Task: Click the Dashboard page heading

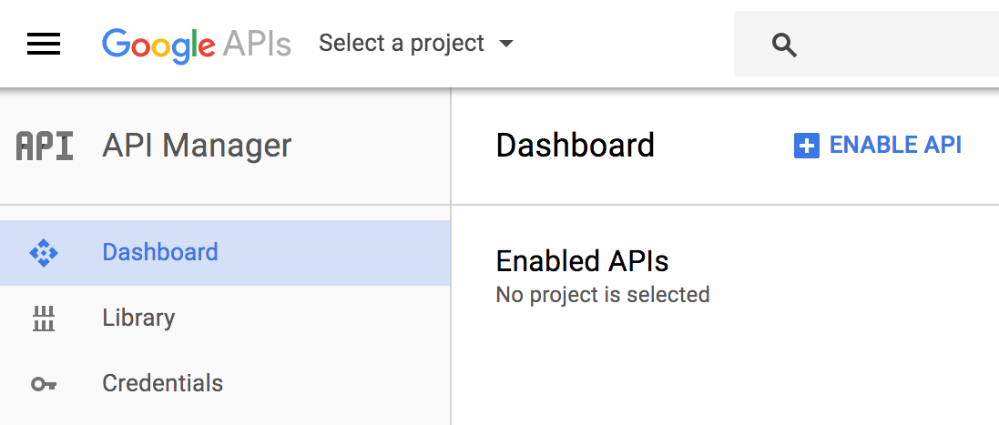Action: coord(575,146)
